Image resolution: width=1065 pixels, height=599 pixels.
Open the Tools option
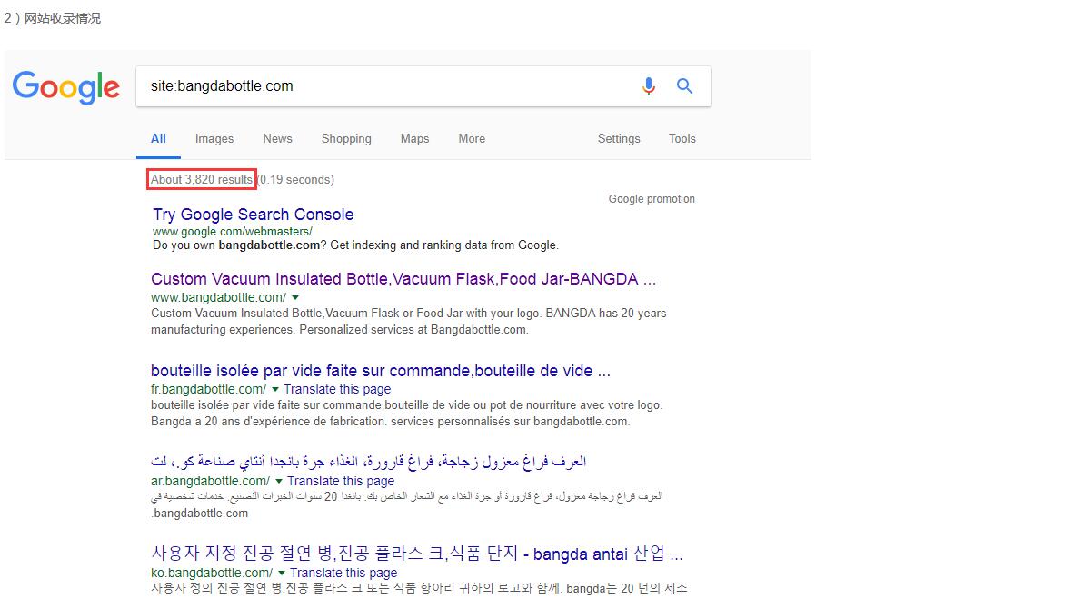[x=682, y=138]
